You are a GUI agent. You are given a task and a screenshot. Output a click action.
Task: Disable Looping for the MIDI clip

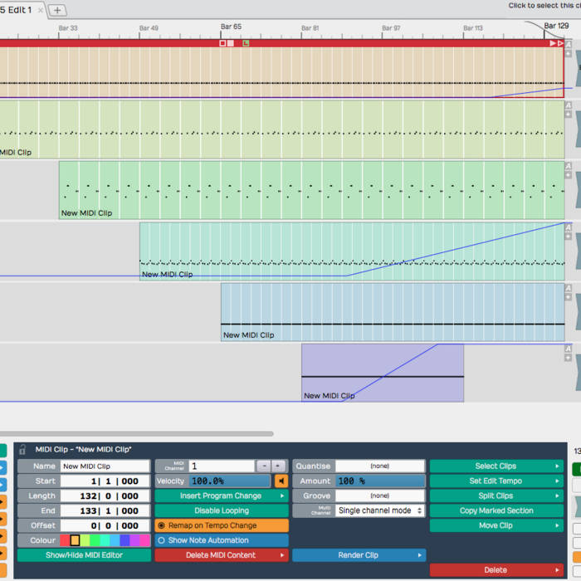point(222,510)
